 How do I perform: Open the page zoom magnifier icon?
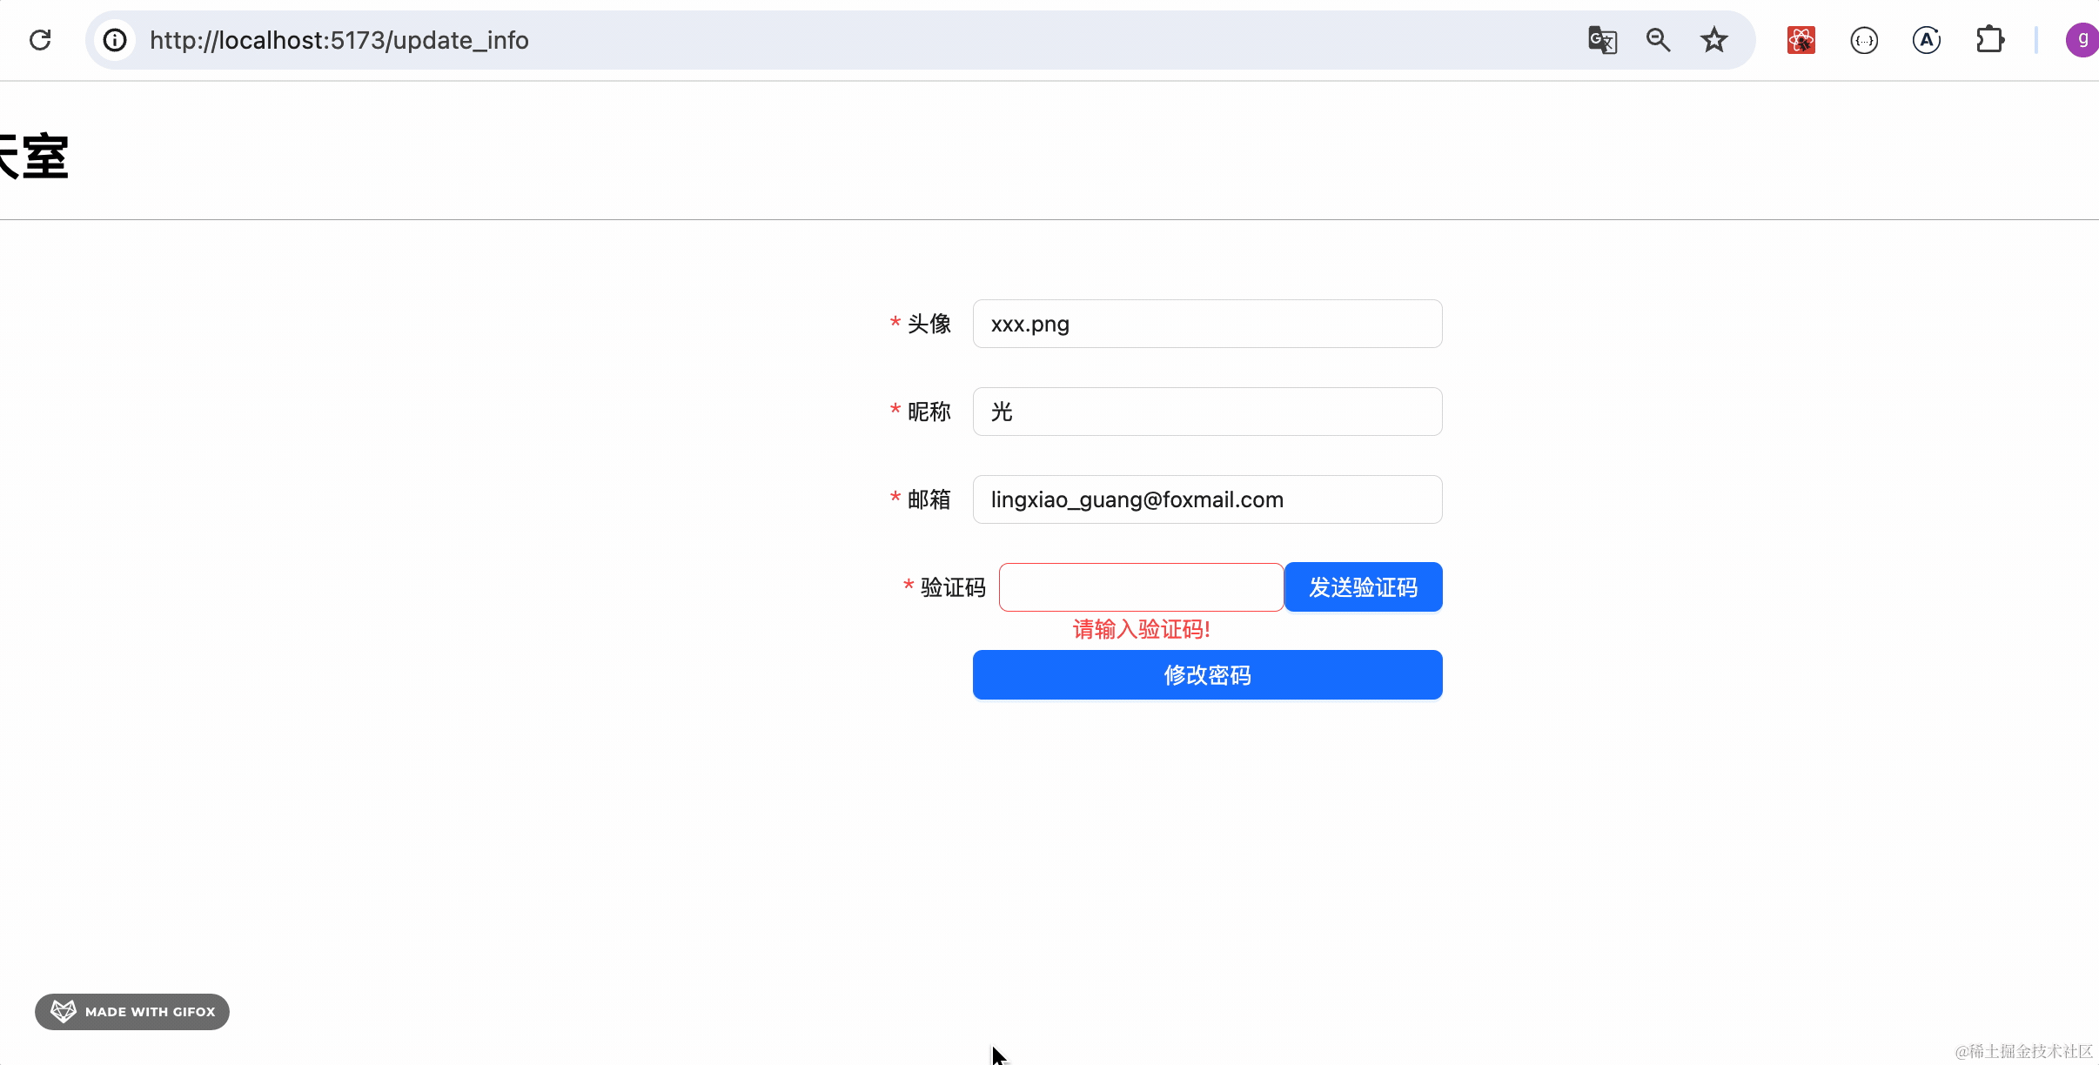1658,40
